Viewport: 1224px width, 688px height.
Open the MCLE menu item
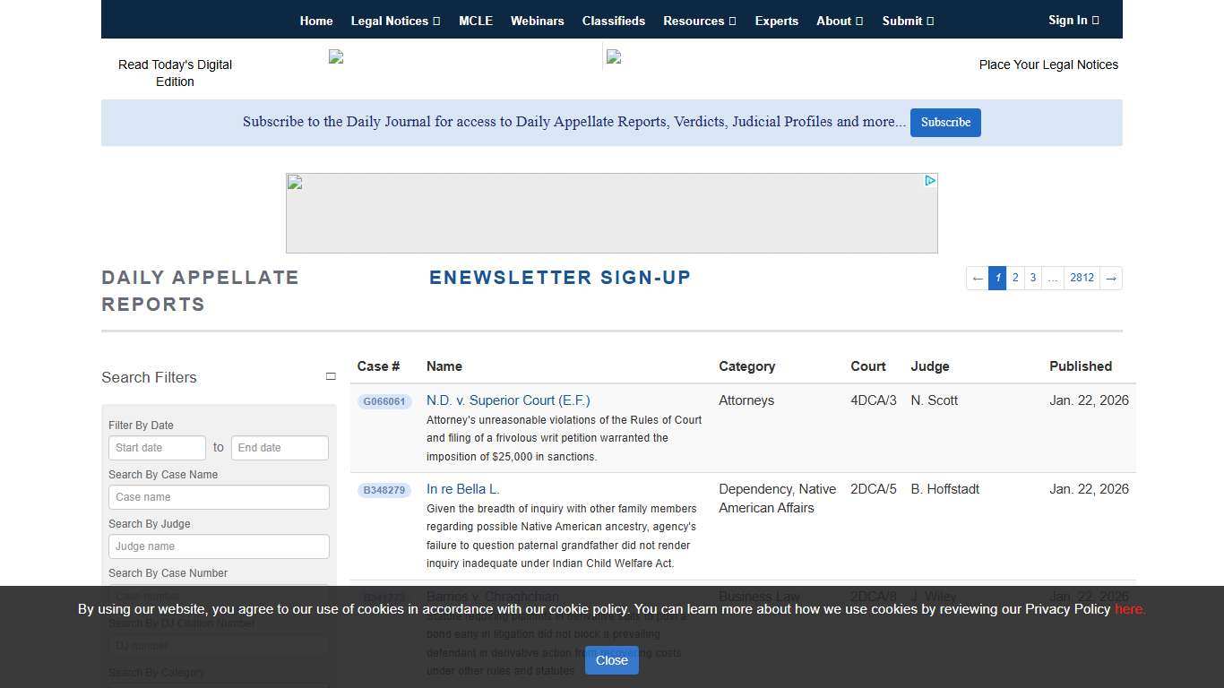click(x=476, y=21)
